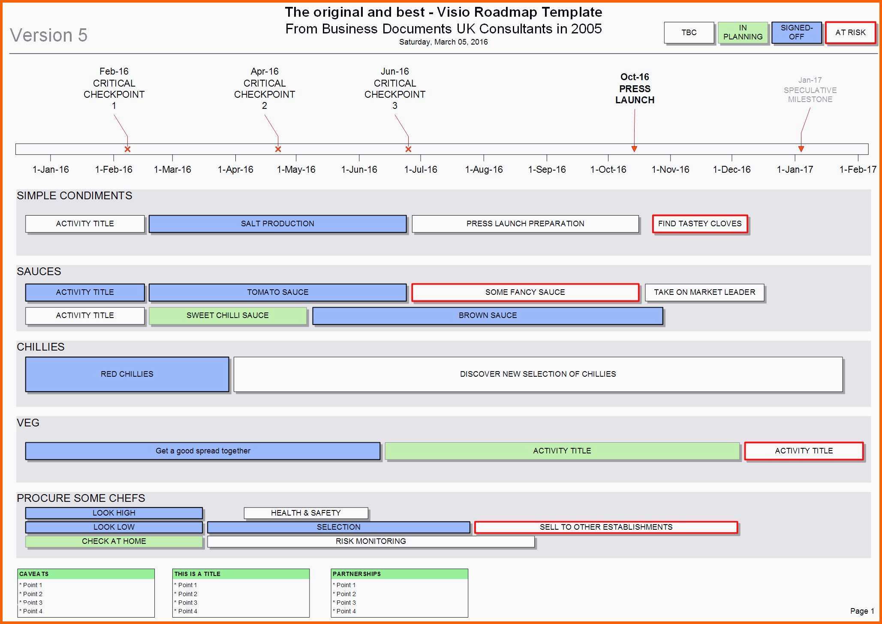Click the RED CHILLIES block
This screenshot has height=624, width=882.
tap(127, 374)
